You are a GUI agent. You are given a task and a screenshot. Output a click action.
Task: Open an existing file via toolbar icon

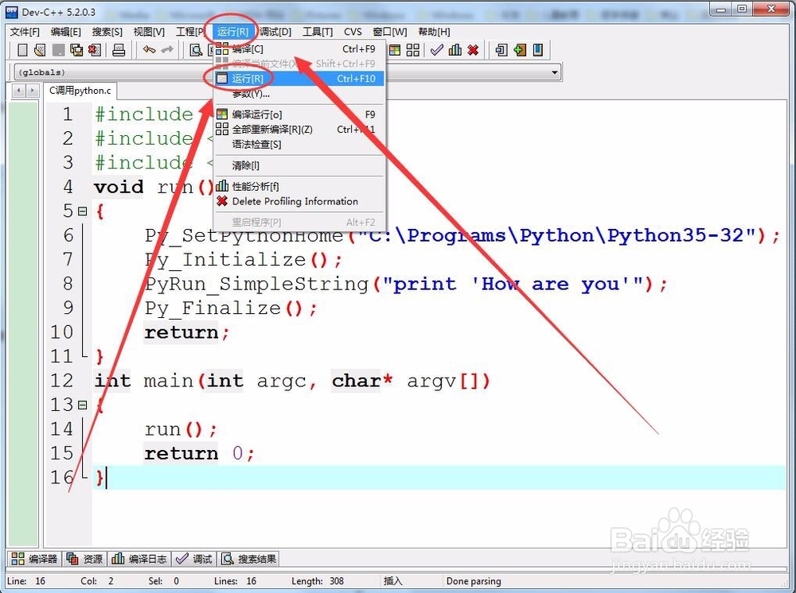[x=40, y=49]
